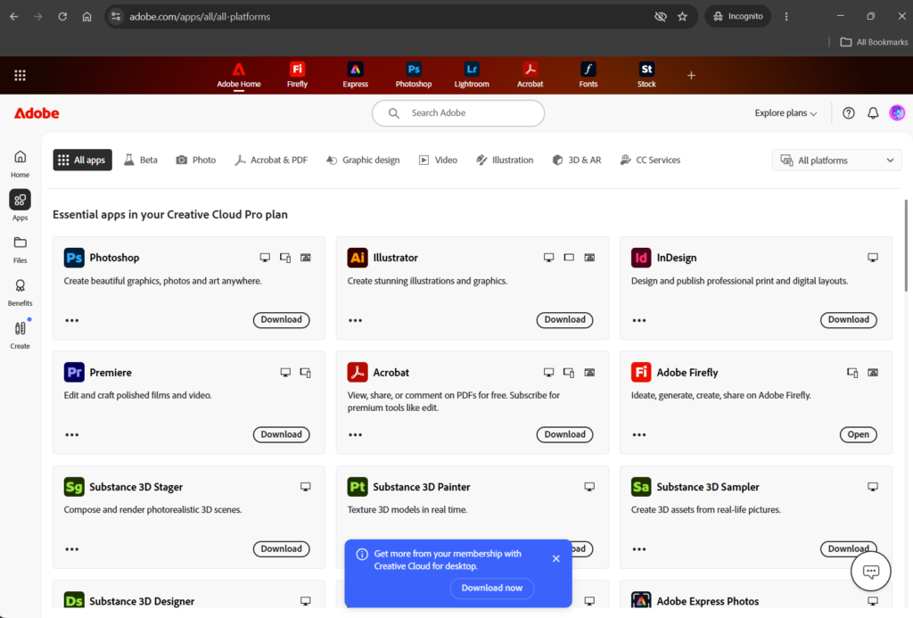
Task: Download Premiere
Action: 281,434
